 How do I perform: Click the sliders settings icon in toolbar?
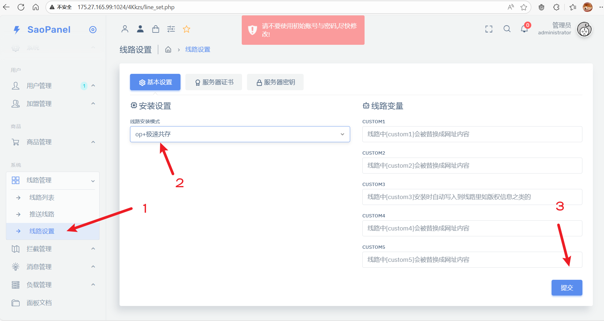point(171,29)
